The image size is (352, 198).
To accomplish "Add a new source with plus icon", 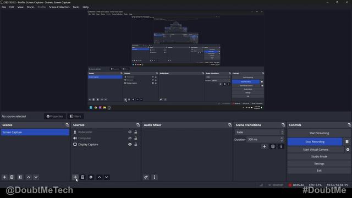I will tap(75, 177).
